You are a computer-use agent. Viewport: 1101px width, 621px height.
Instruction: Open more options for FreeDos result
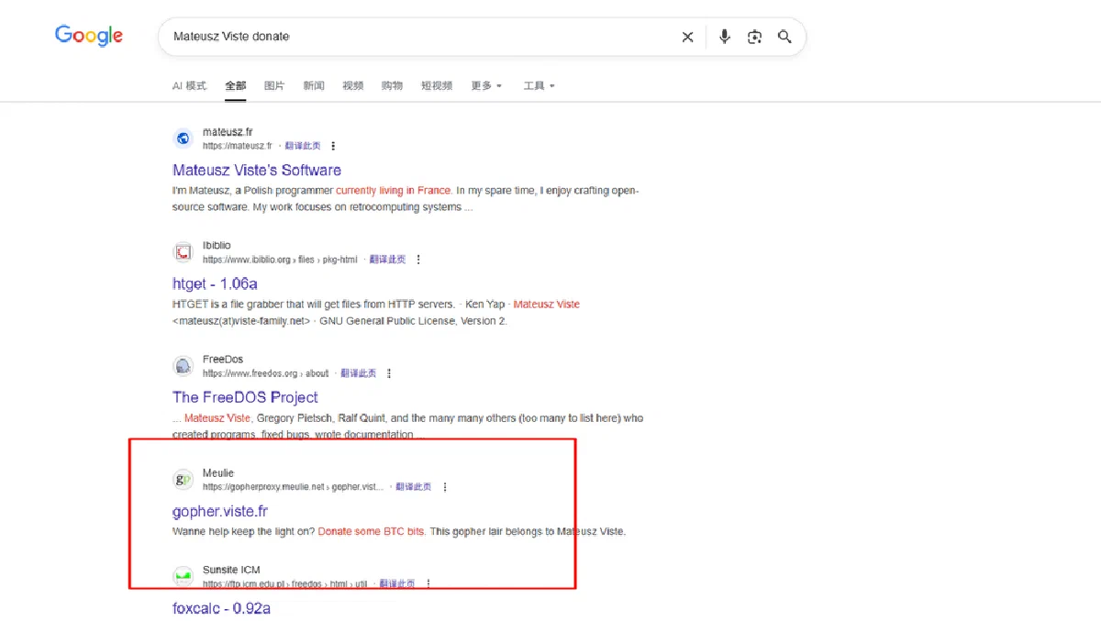coord(389,373)
